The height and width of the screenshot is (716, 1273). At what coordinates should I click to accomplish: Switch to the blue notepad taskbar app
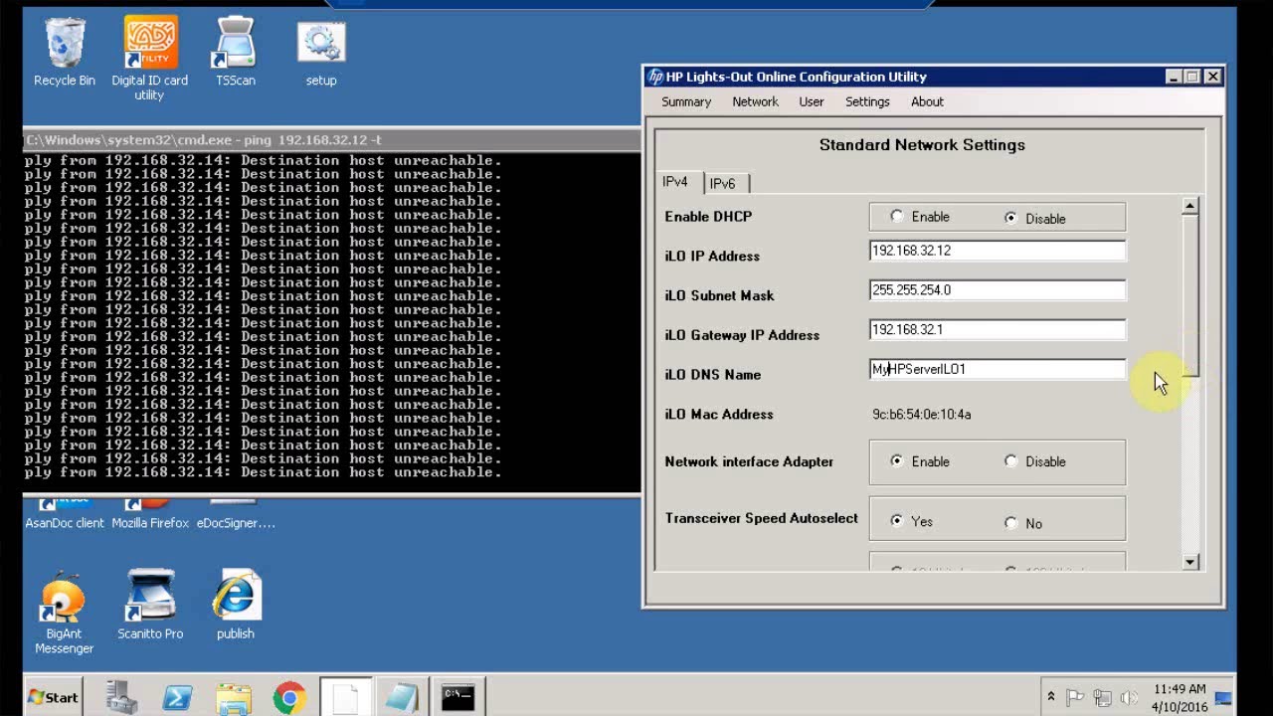point(401,697)
